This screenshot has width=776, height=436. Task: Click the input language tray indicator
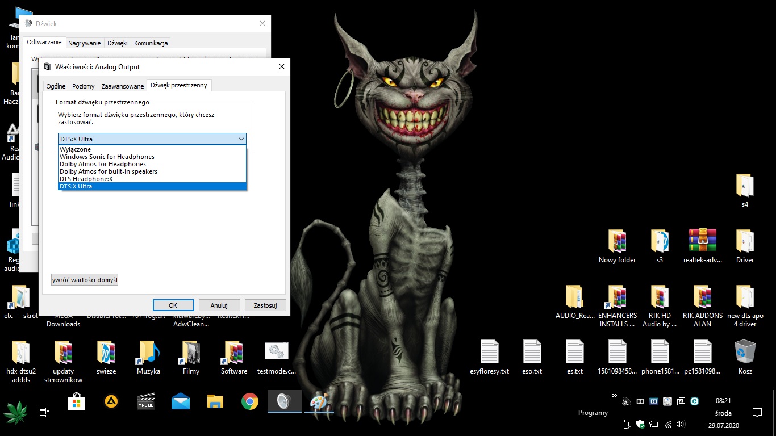681,401
